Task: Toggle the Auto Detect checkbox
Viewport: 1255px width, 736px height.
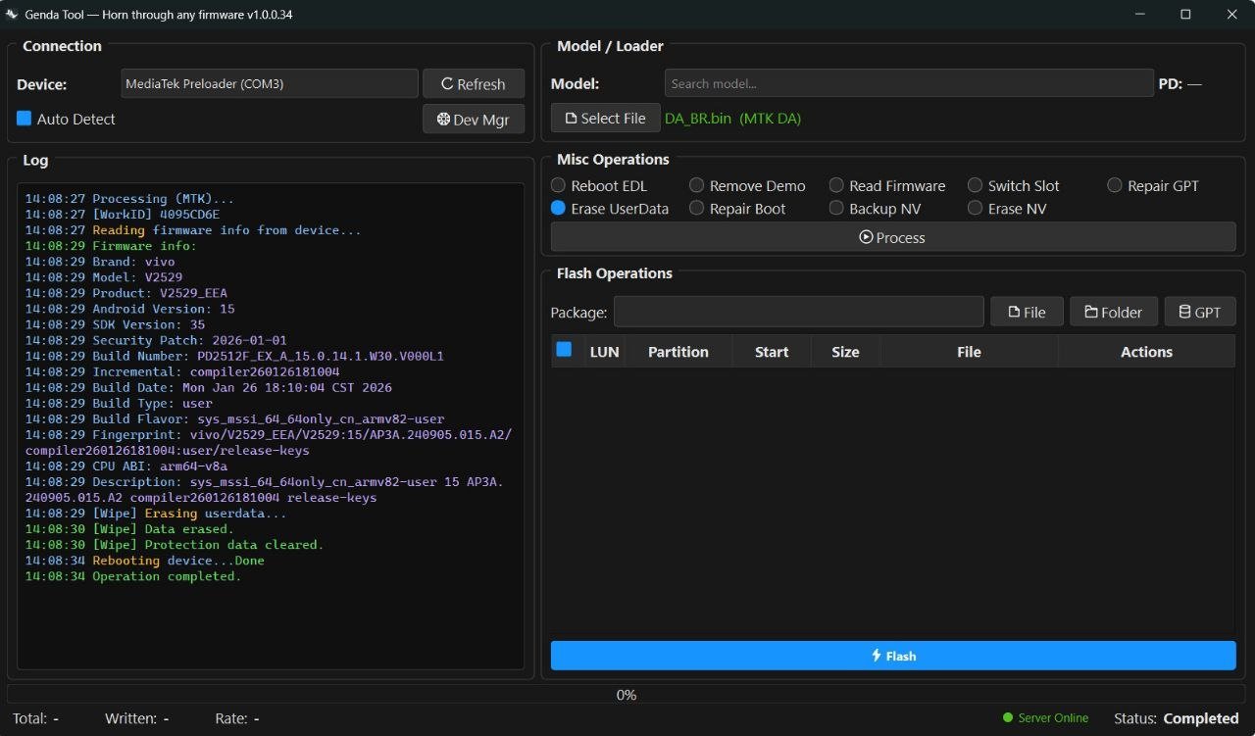Action: point(25,119)
